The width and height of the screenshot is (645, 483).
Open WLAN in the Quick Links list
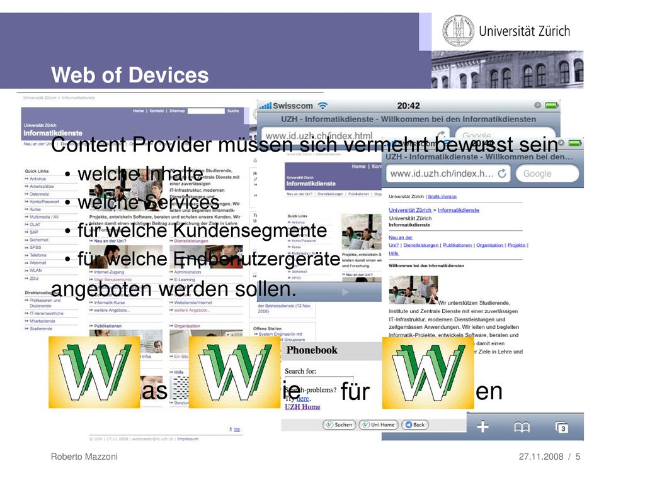click(36, 270)
